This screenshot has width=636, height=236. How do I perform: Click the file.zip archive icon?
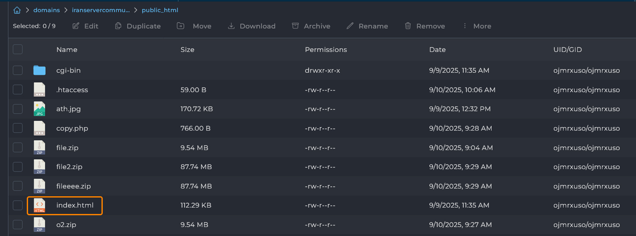click(x=39, y=148)
